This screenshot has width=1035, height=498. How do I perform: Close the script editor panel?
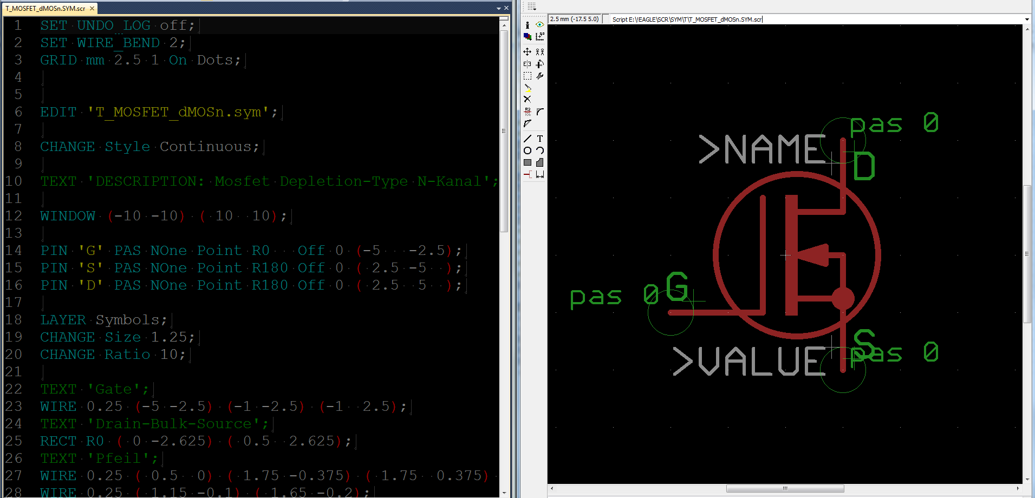point(506,8)
